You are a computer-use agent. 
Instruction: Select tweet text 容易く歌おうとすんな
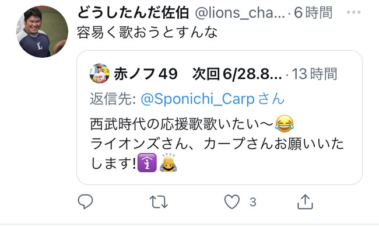[x=148, y=33]
